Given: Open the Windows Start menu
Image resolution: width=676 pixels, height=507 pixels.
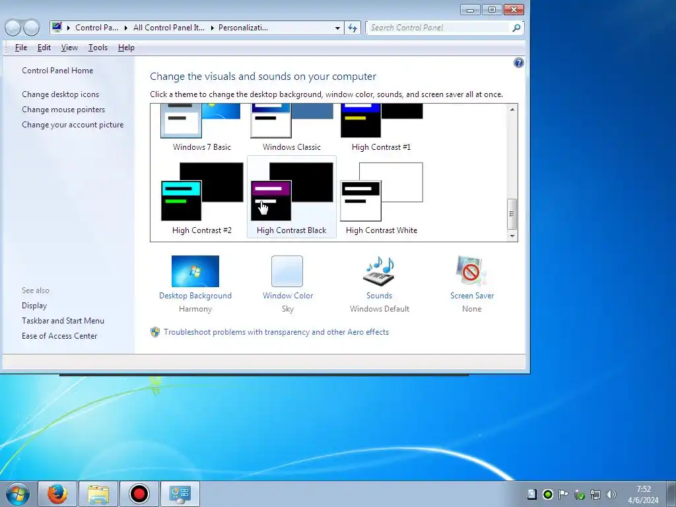Looking at the screenshot, I should pos(17,494).
